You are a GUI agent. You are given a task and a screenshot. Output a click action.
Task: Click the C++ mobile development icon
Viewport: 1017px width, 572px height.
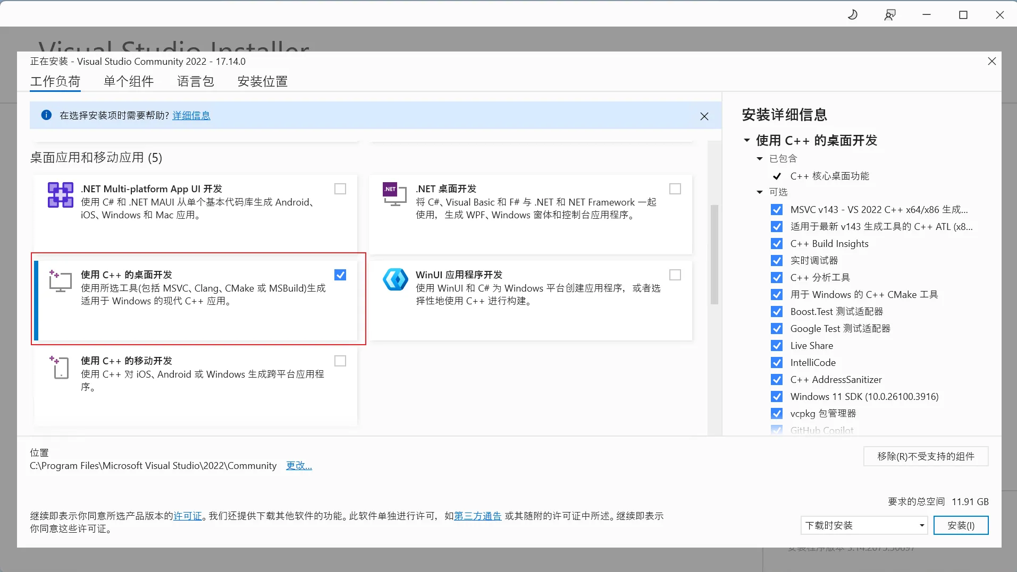click(60, 367)
